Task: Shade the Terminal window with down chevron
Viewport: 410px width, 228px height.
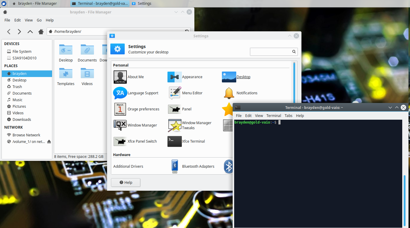Action: pyautogui.click(x=390, y=107)
